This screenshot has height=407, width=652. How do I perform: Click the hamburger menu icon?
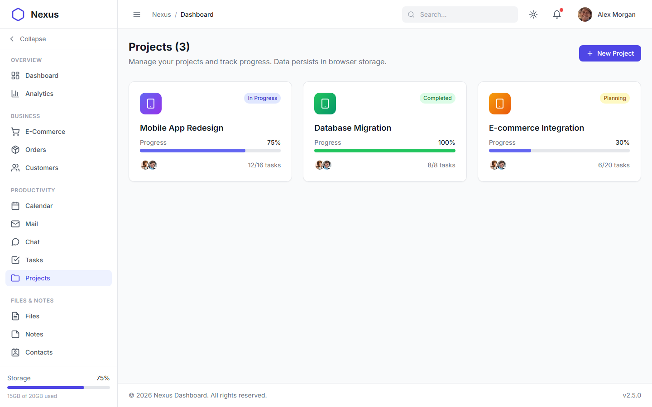coord(137,14)
